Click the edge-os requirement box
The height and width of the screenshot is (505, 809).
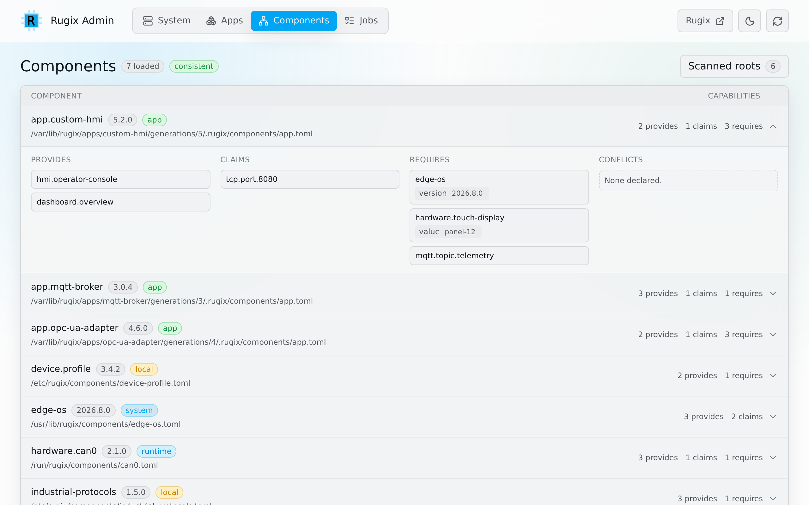[499, 187]
